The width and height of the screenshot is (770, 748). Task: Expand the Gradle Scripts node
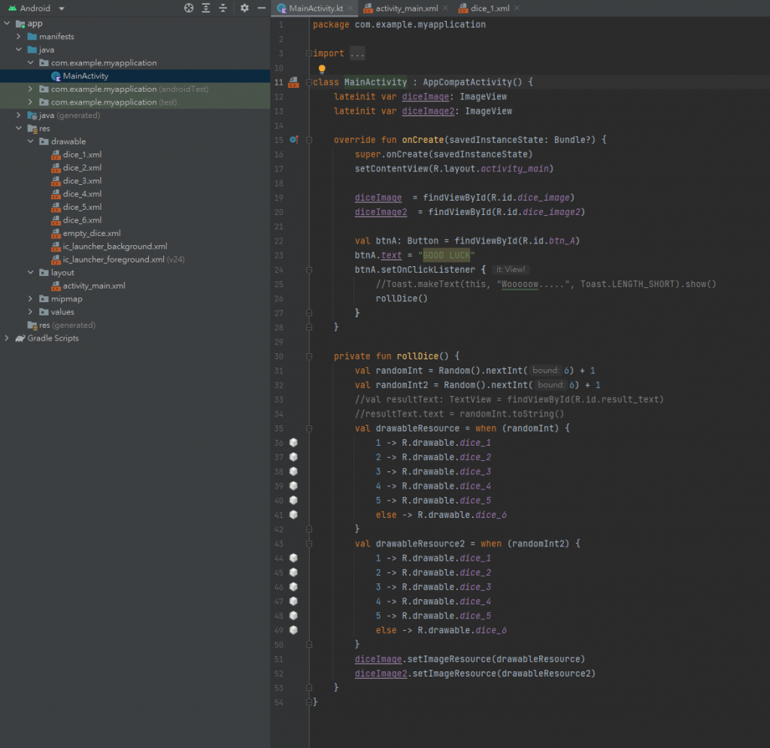pyautogui.click(x=8, y=338)
